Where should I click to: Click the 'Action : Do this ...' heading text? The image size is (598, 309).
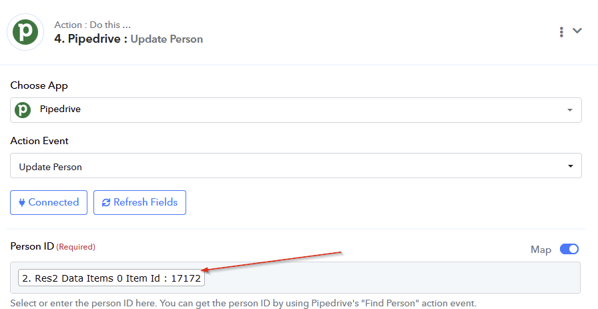click(93, 25)
